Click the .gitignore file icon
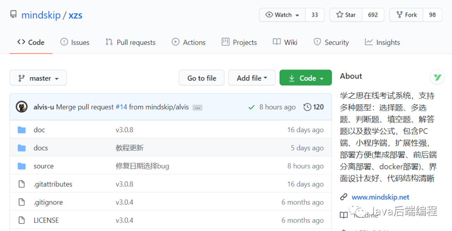452x231 pixels. [22, 203]
